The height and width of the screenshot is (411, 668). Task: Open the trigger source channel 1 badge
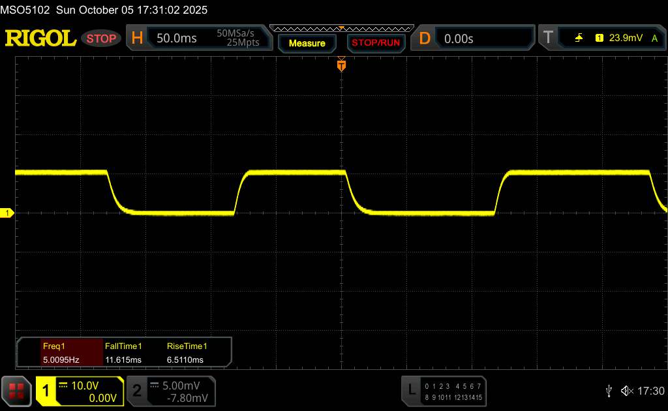[599, 38]
